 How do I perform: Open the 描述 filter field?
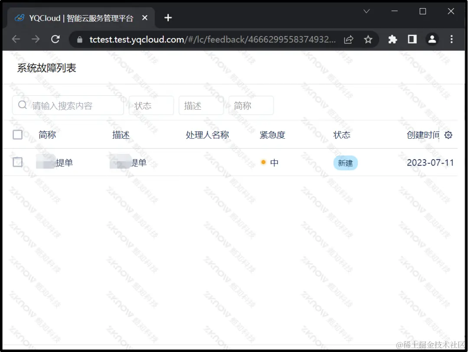(201, 105)
